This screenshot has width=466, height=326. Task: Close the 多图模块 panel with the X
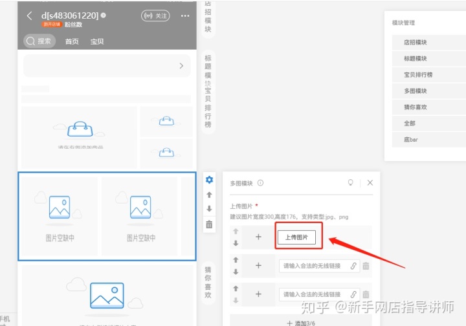[370, 182]
